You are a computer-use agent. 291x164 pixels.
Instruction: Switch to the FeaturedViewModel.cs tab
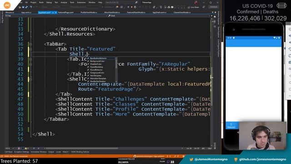(x=136, y=12)
